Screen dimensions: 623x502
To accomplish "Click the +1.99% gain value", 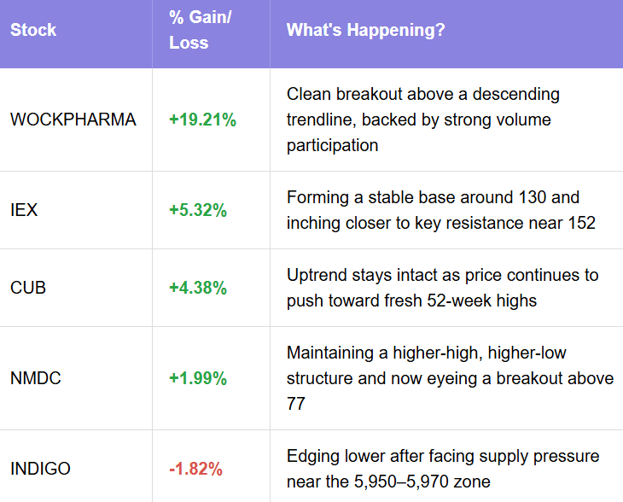I will [198, 377].
